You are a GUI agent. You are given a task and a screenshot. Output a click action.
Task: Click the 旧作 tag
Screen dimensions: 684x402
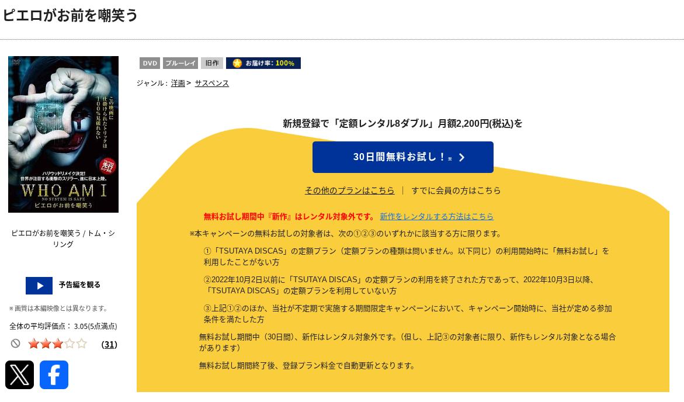pyautogui.click(x=212, y=63)
